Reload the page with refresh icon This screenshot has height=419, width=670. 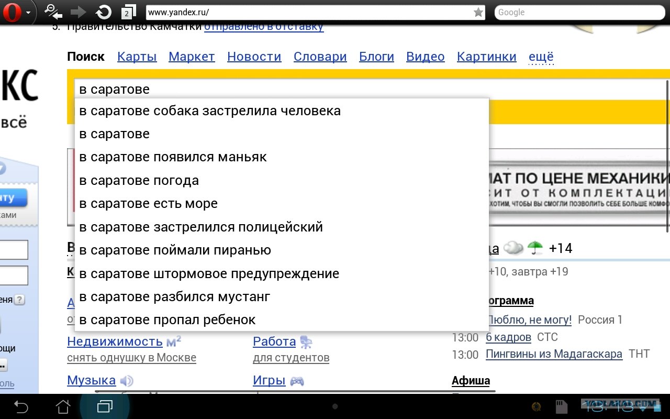pyautogui.click(x=104, y=12)
